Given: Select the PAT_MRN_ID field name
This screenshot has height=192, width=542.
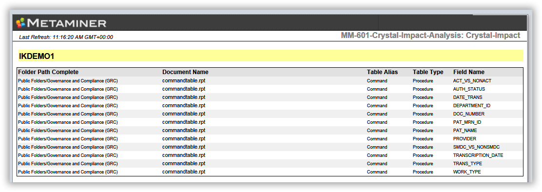Looking at the screenshot, I should click(467, 122).
